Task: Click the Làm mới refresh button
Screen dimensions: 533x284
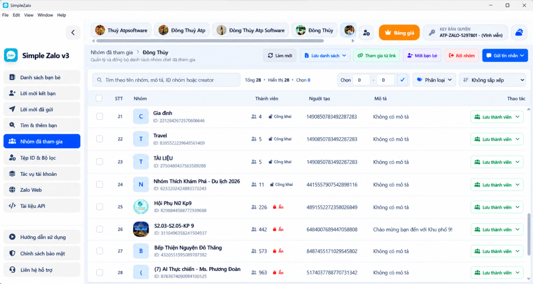Action: pyautogui.click(x=280, y=55)
